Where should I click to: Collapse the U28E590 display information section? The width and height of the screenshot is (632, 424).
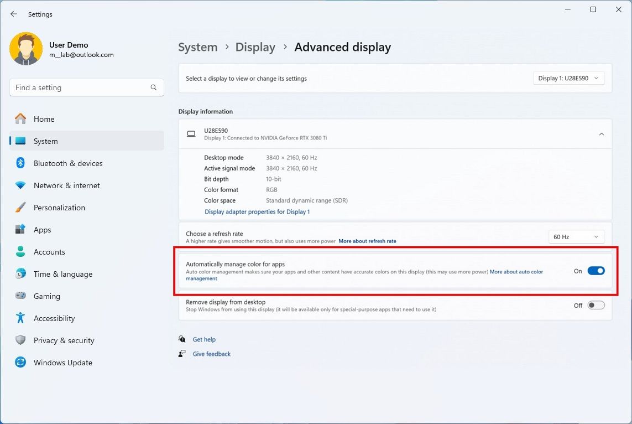602,134
